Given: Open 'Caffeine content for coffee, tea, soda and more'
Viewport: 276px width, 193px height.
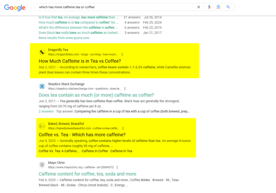Looking at the screenshot, I should 87,174.
